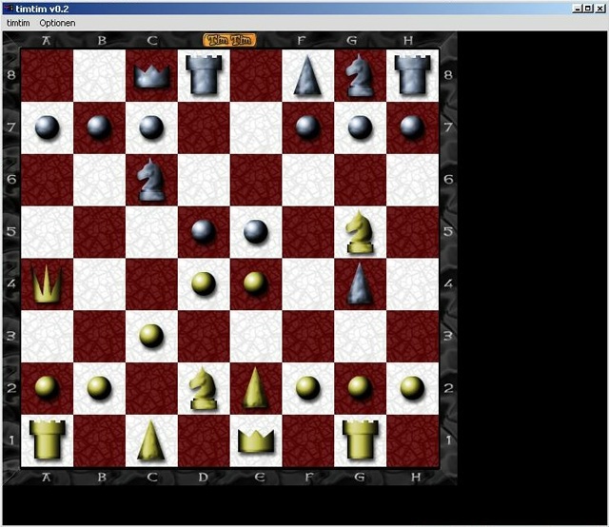The height and width of the screenshot is (527, 609).
Task: Select the silver pawn on C7
Action: point(151,127)
